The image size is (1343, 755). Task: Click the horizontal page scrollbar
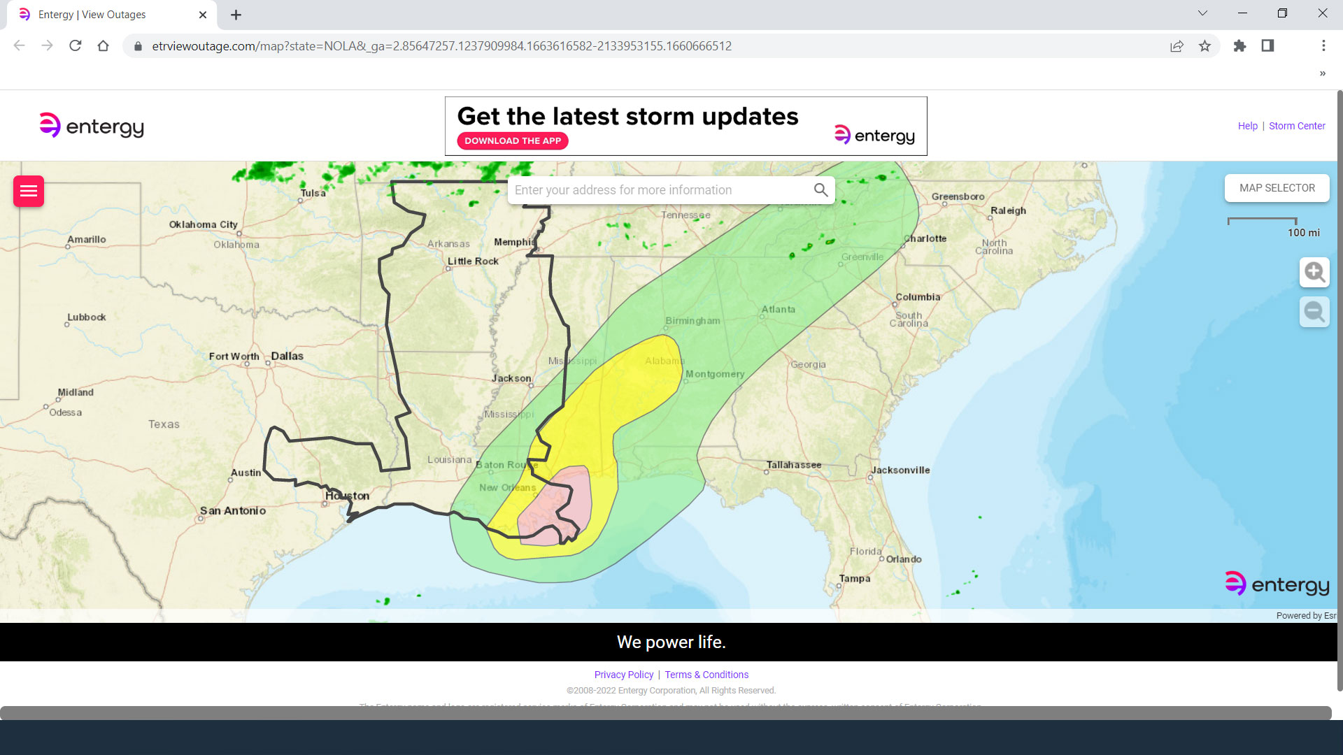[x=665, y=713]
